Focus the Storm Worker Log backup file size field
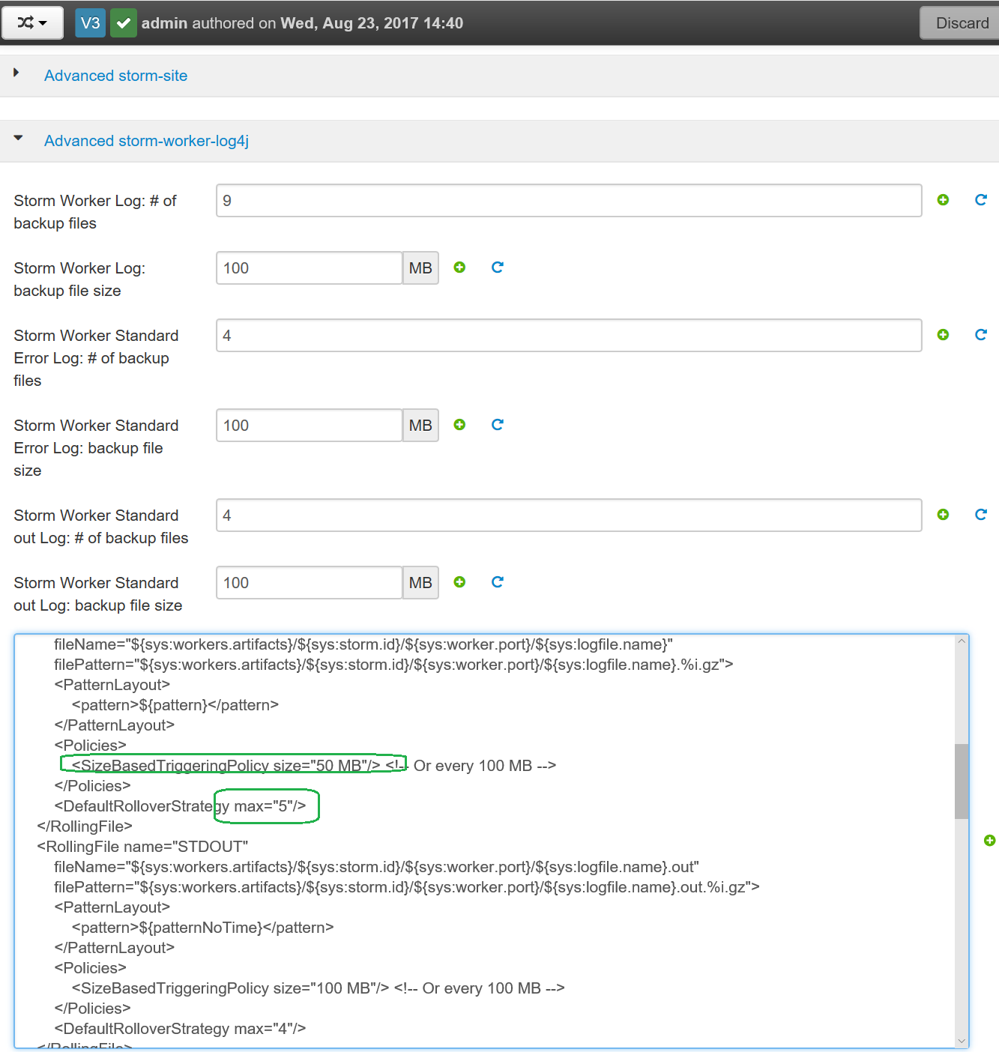Viewport: 999px width, 1055px height. (x=309, y=268)
